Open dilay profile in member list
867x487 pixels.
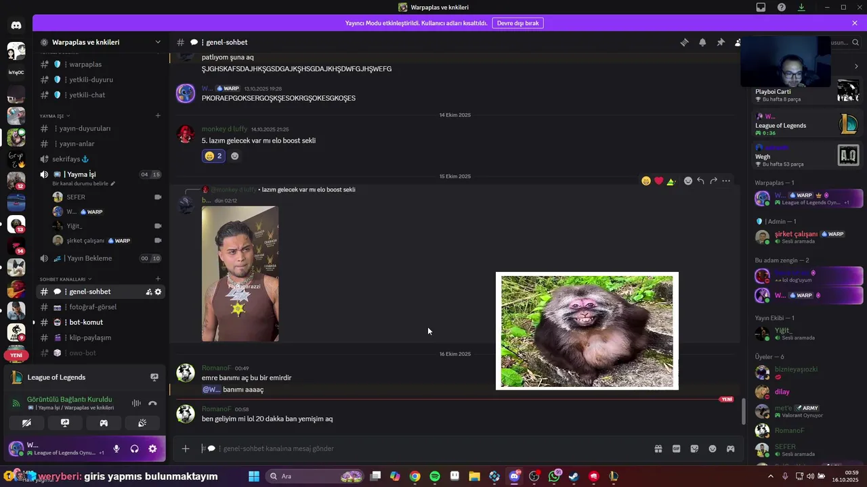pyautogui.click(x=808, y=392)
